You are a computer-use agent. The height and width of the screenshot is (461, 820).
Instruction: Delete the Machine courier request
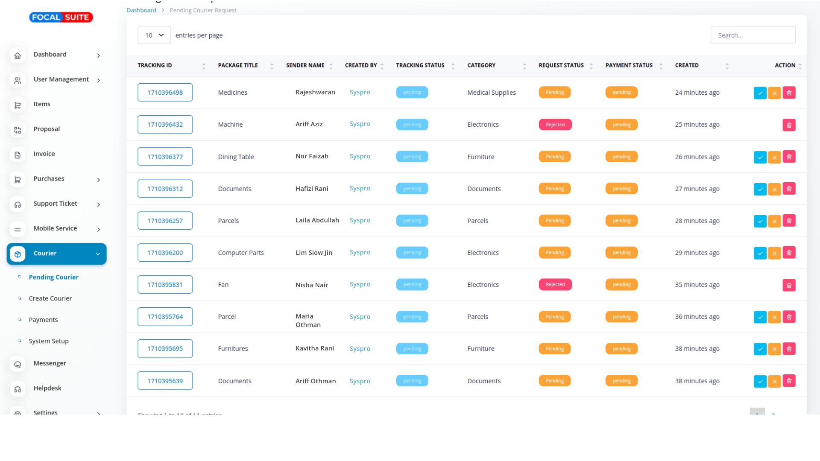pyautogui.click(x=788, y=125)
